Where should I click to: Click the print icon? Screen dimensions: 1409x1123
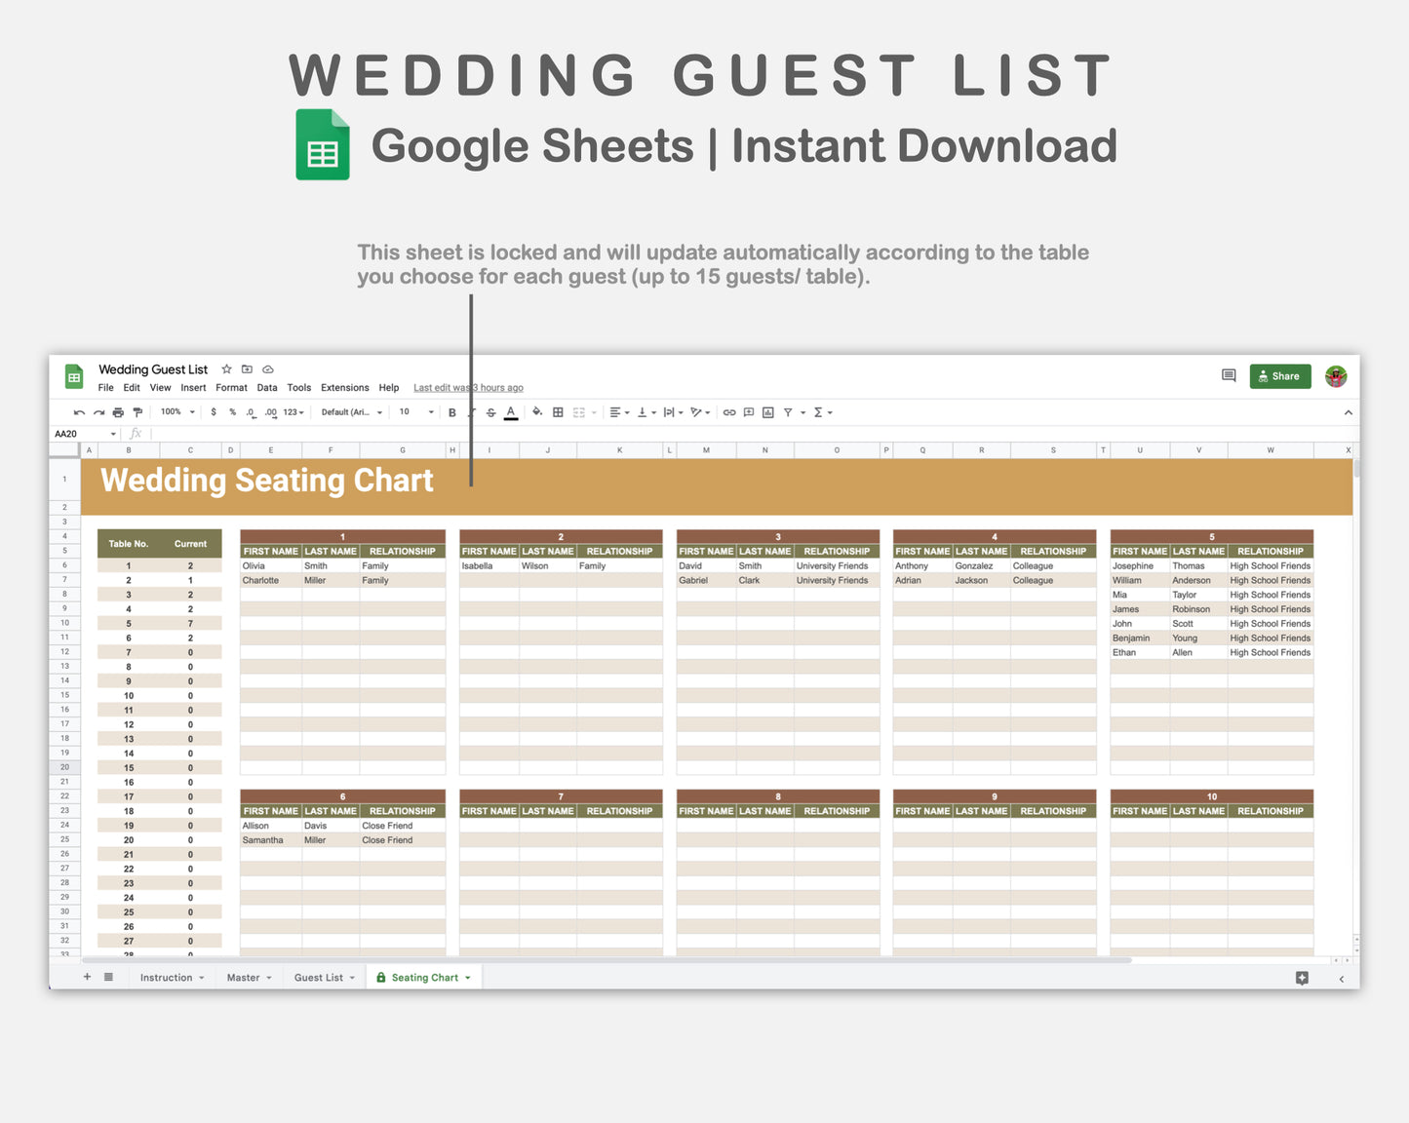pos(118,411)
